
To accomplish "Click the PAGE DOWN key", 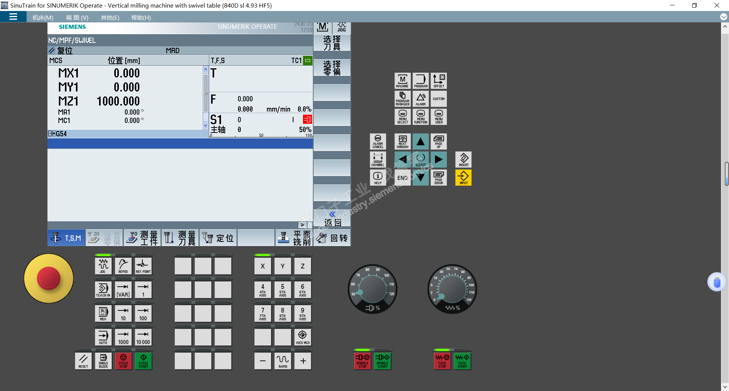I will (x=439, y=178).
